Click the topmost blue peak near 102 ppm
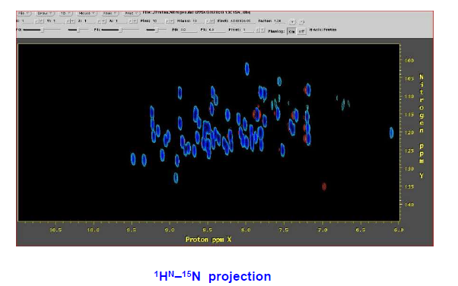The width and height of the screenshot is (458, 286). point(247,68)
